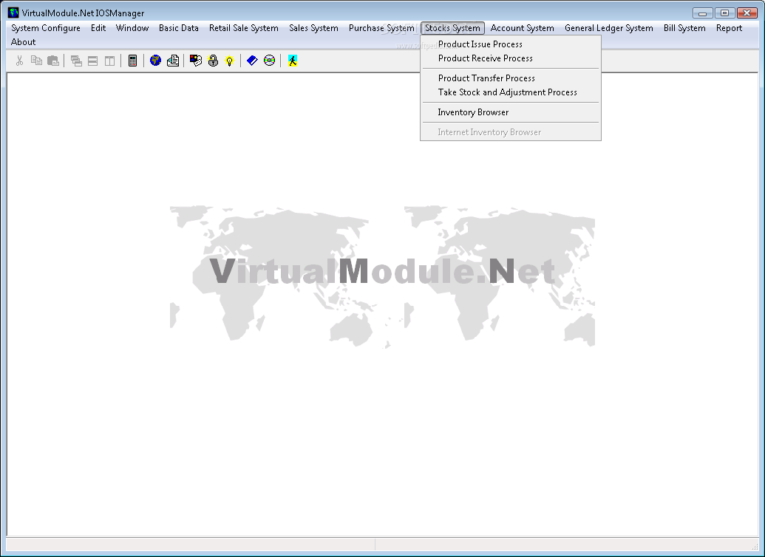Open the Report menu
This screenshot has height=557, width=765.
pos(729,28)
